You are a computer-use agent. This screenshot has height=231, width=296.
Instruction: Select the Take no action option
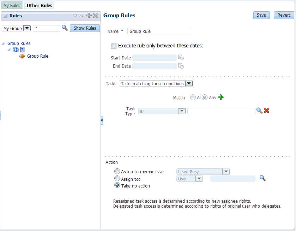click(117, 185)
